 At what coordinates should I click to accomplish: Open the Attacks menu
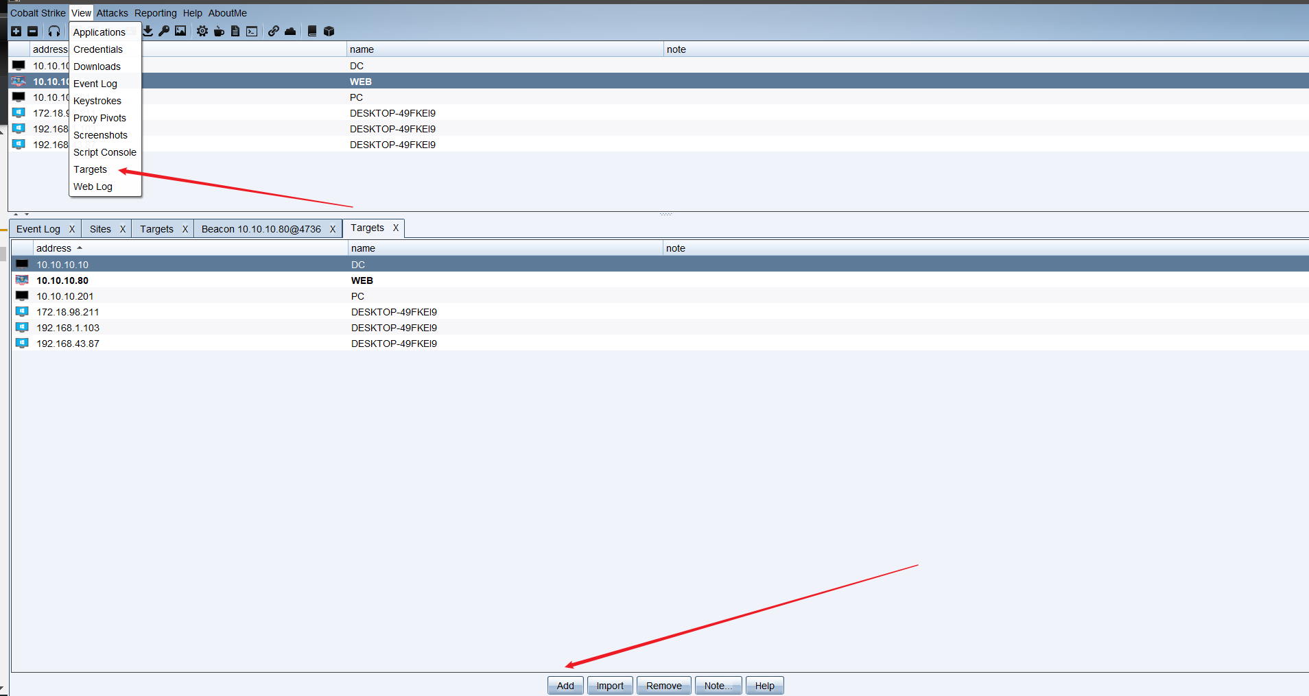113,13
